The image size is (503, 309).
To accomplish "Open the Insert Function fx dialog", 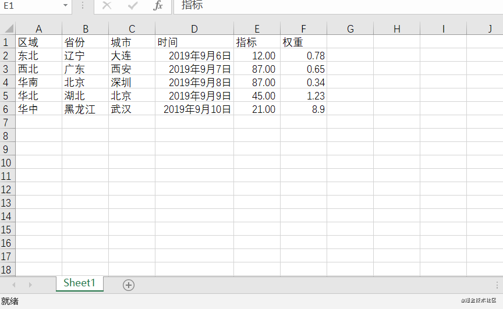I will click(158, 5).
